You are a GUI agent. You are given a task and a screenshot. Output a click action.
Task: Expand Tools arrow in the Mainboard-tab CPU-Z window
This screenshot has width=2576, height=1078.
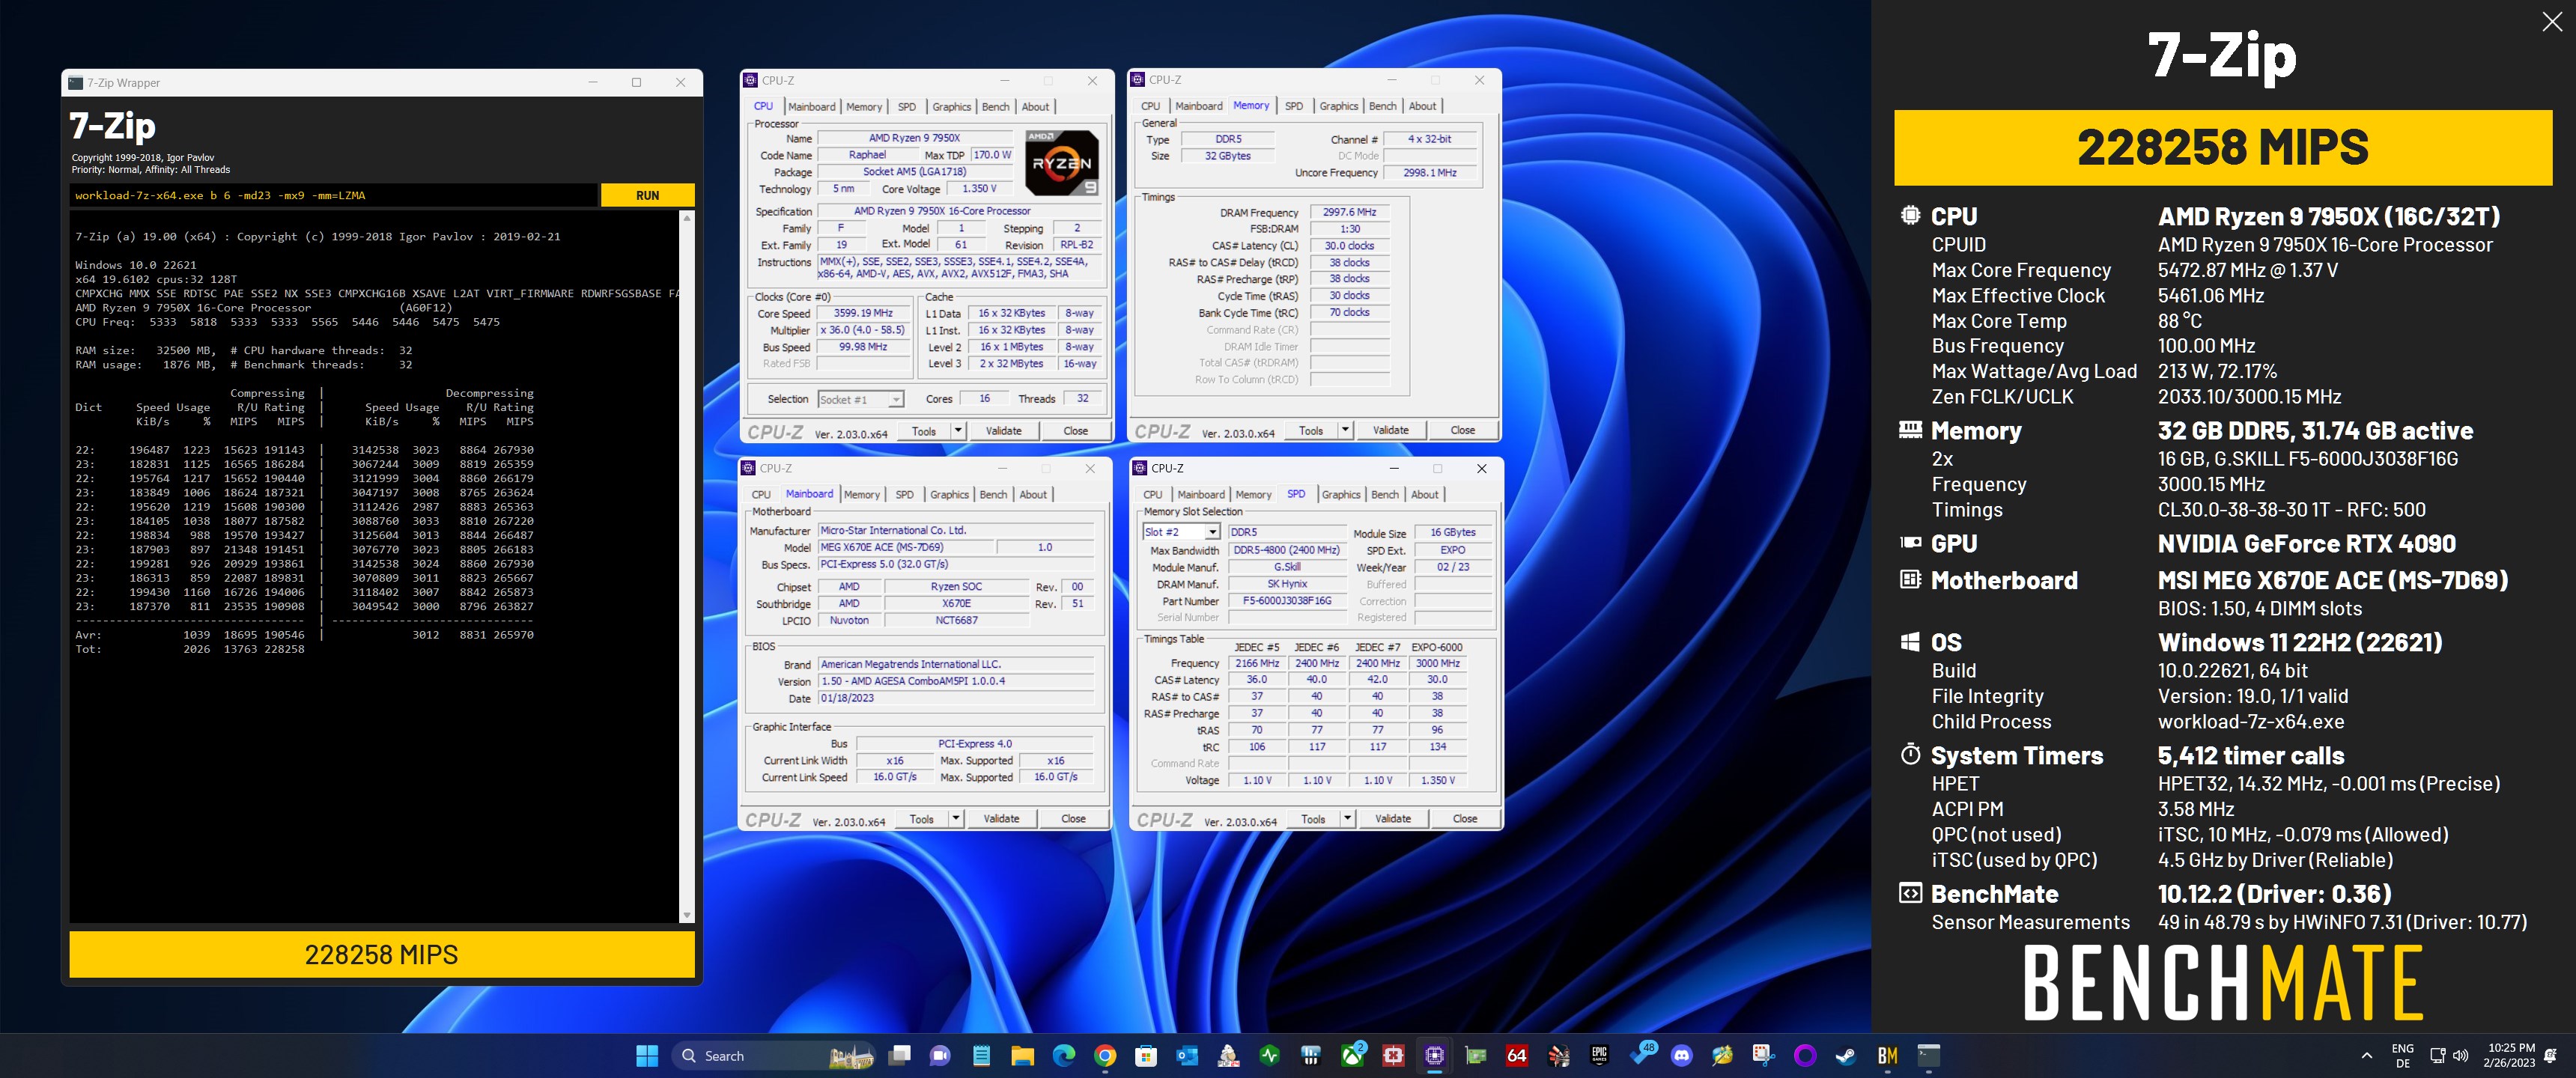[x=956, y=819]
